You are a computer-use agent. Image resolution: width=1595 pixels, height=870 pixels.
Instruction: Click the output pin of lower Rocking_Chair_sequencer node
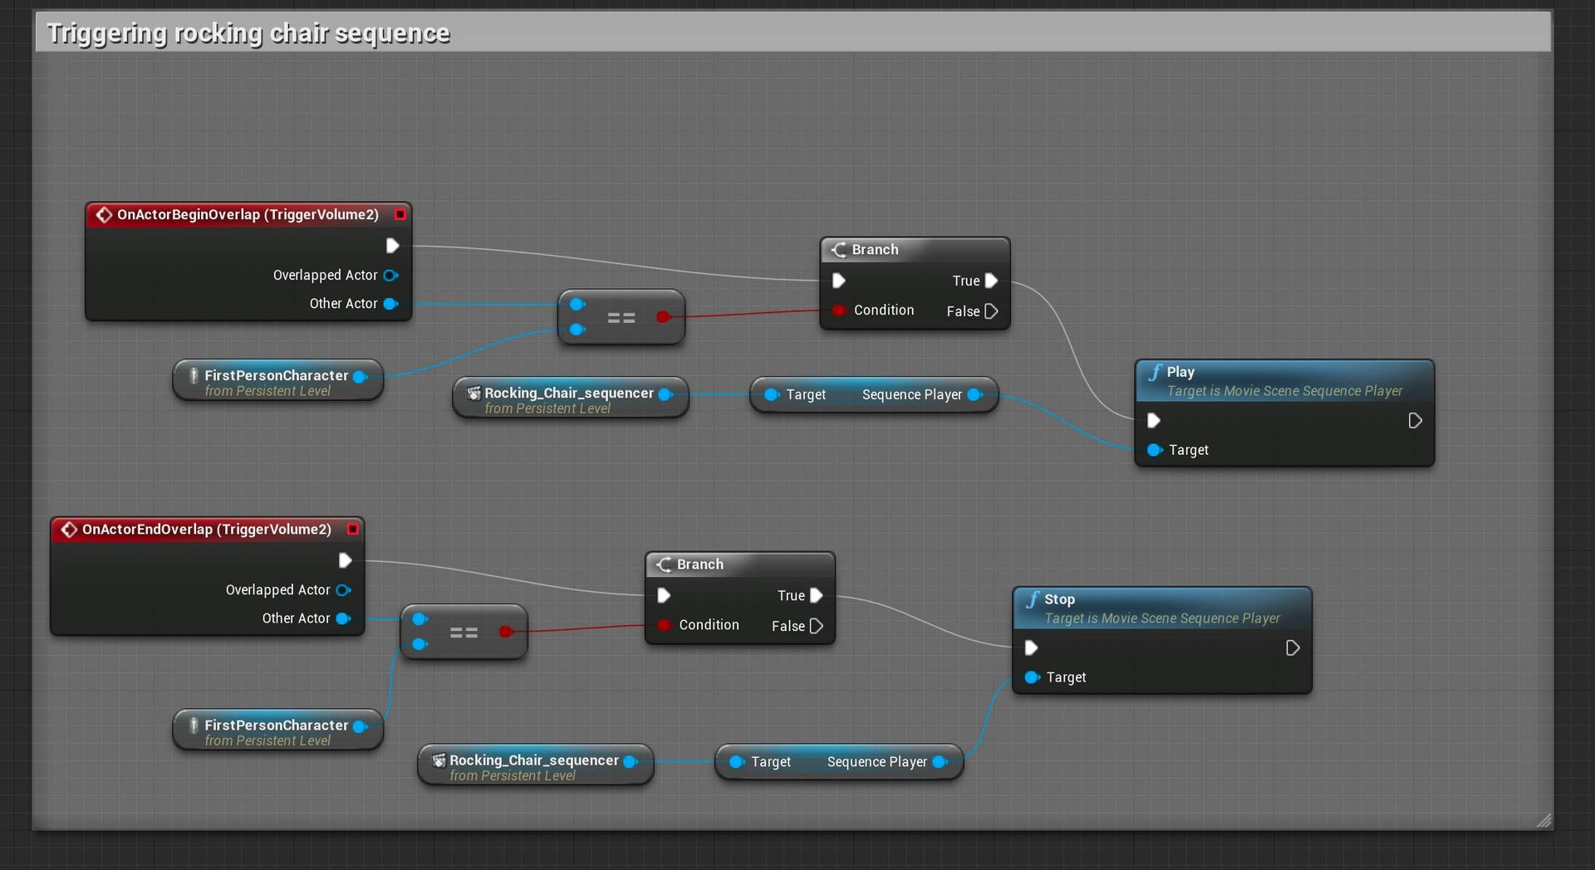630,761
